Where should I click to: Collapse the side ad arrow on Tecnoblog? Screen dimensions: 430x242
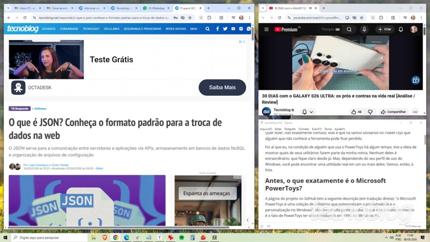pos(247,220)
